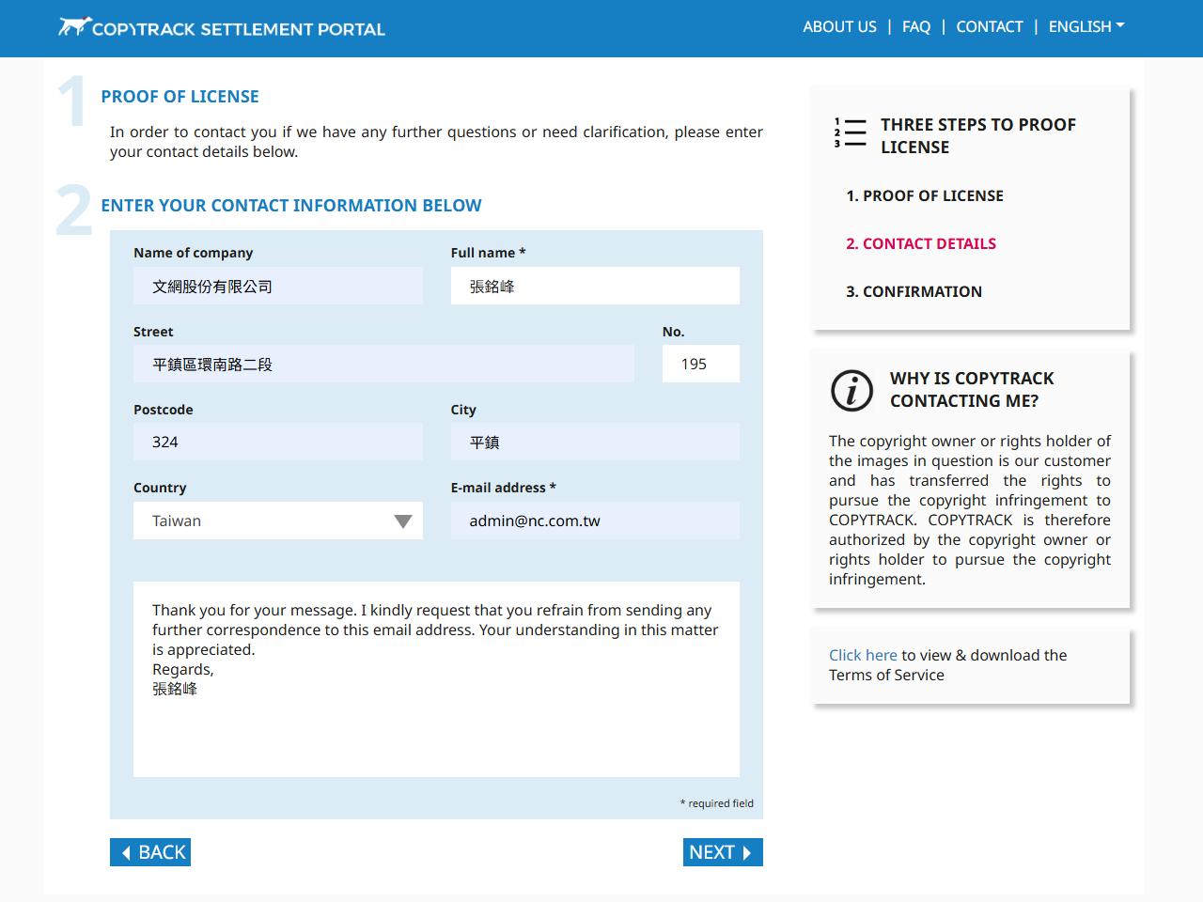The image size is (1203, 902).
Task: Click the Postcode field showing 324
Action: click(278, 442)
